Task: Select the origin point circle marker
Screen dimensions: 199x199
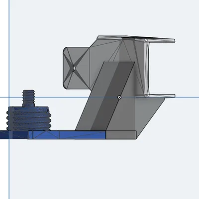Action: click(x=119, y=98)
